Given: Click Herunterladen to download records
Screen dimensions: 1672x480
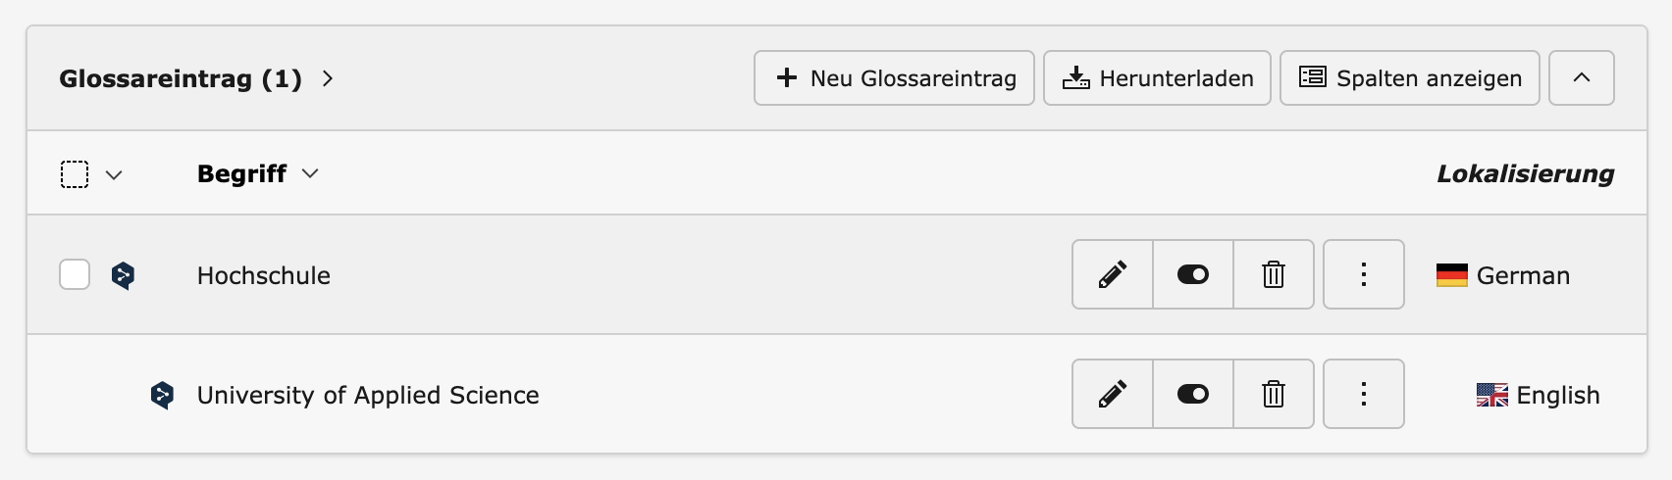Looking at the screenshot, I should pyautogui.click(x=1157, y=77).
